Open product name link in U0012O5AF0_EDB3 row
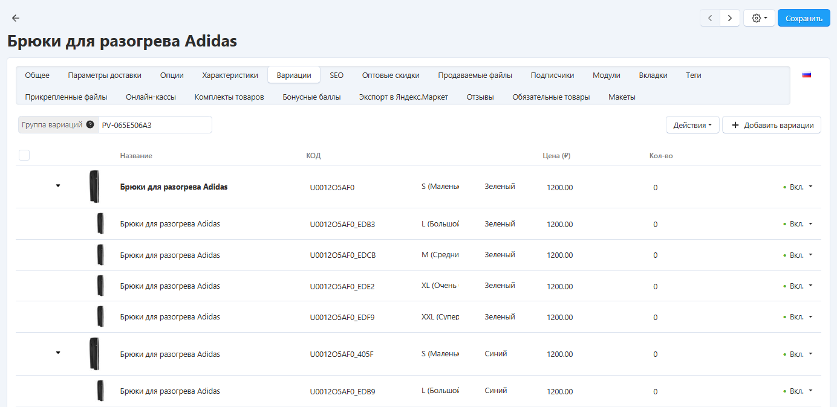The width and height of the screenshot is (837, 407). coord(170,224)
